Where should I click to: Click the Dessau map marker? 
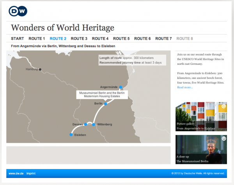pyautogui.click(x=86, y=124)
